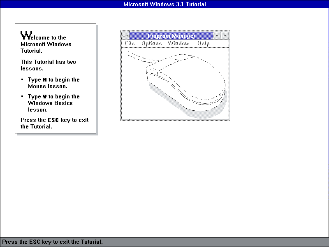Viewport: 329px width, 247px height.
Task: Open the Window menu in Program Manager
Action: (178, 44)
